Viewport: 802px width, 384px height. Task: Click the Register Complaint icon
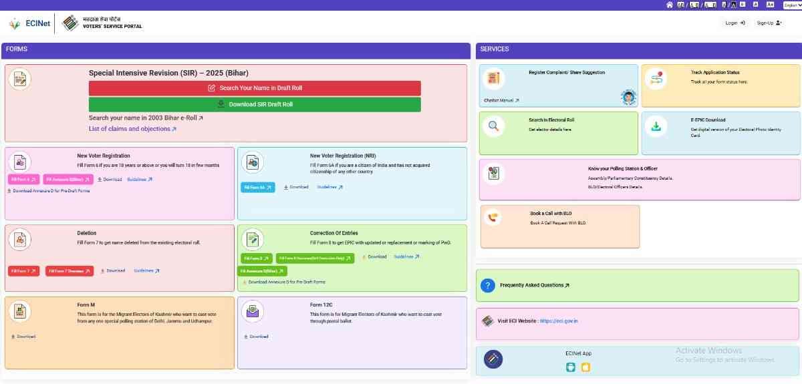(493, 78)
